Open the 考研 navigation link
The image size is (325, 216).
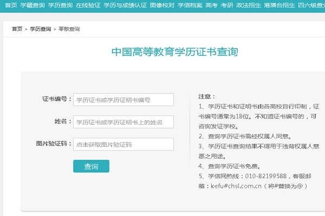tap(227, 5)
